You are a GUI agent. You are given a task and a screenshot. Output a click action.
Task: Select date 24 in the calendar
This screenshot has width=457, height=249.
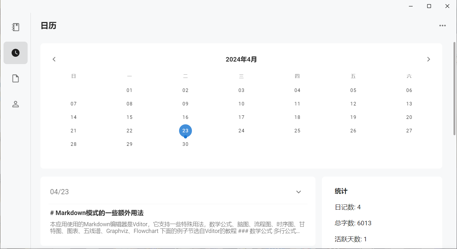coord(241,131)
